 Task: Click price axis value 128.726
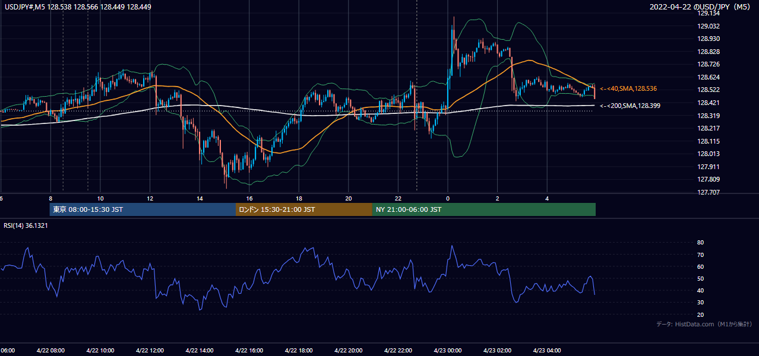(708, 64)
